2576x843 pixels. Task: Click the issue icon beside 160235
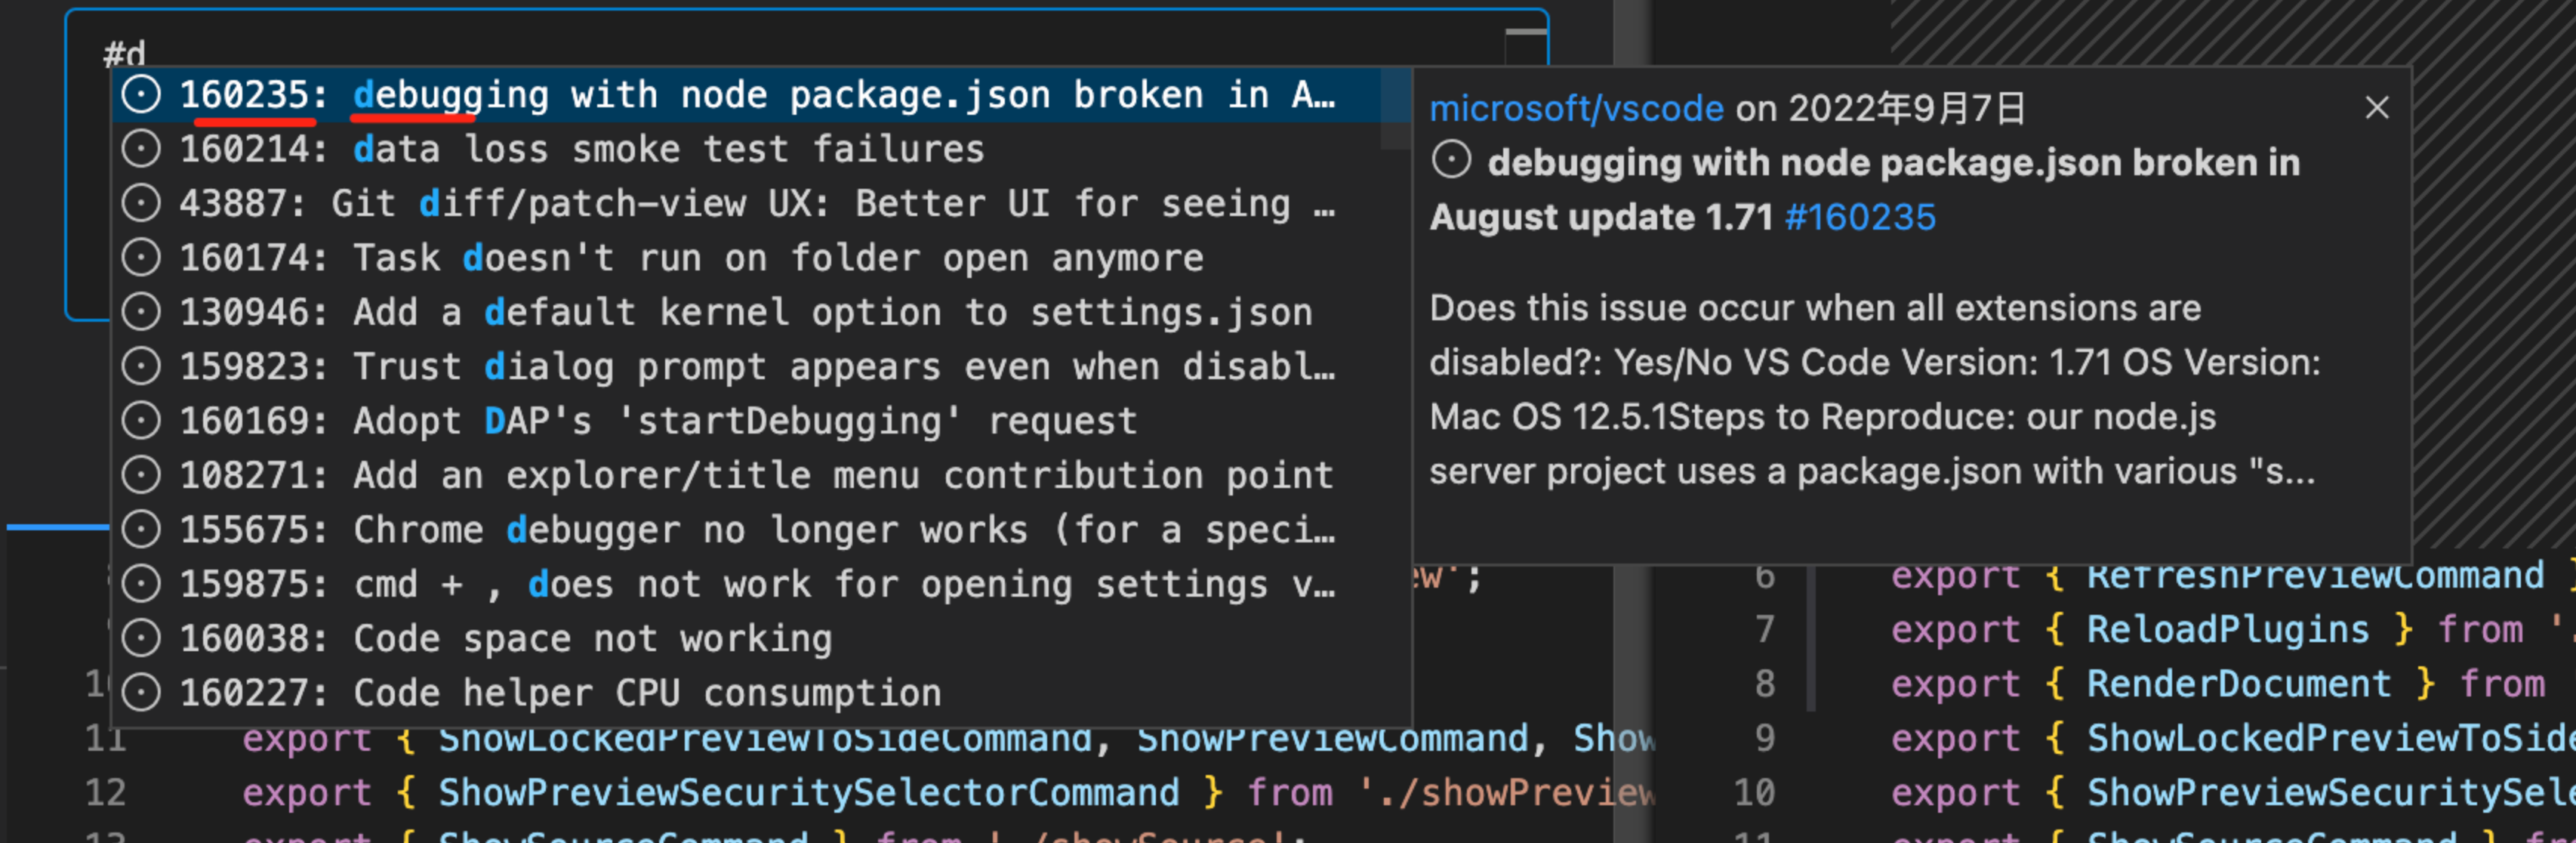pos(140,95)
